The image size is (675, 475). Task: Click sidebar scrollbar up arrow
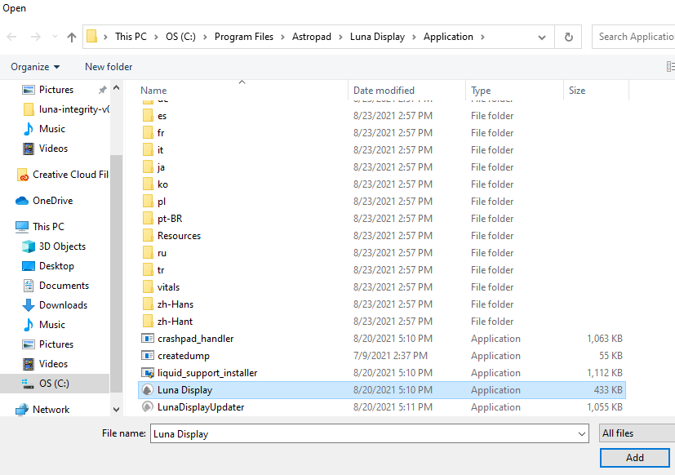(x=116, y=88)
